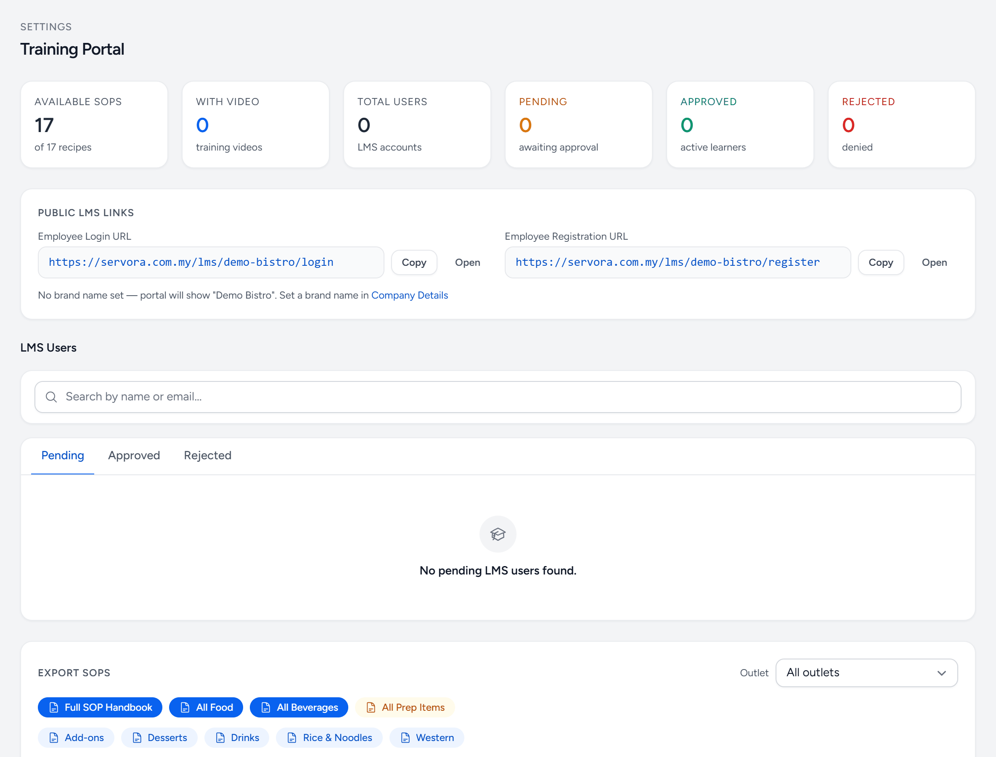This screenshot has width=996, height=757.
Task: Copy the Employee Login URL
Action: click(414, 262)
